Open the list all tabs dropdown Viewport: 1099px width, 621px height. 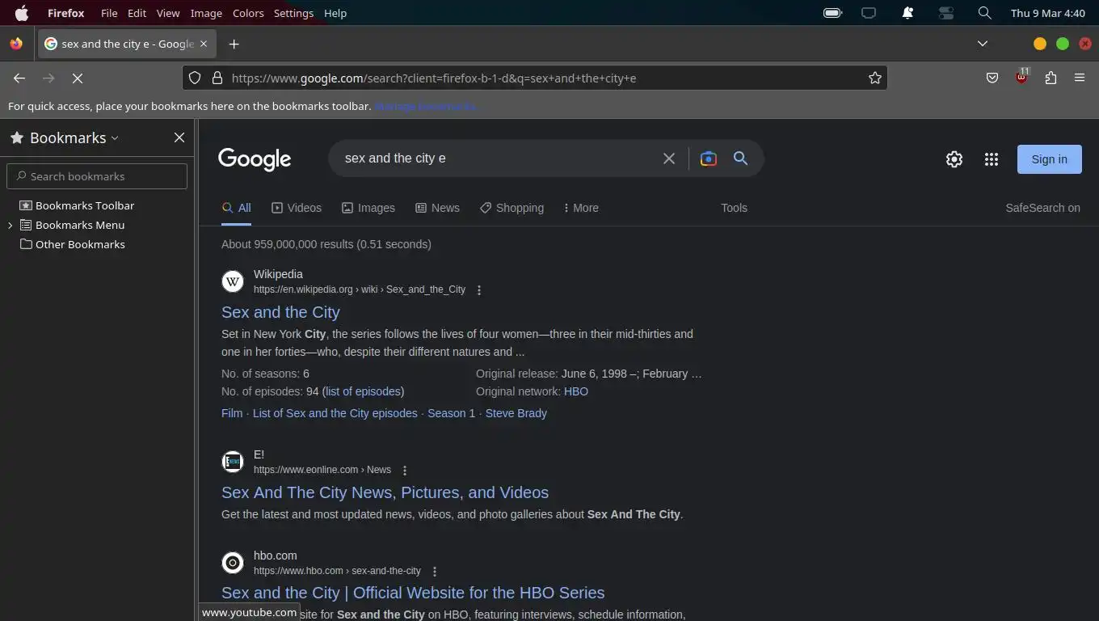(x=983, y=44)
